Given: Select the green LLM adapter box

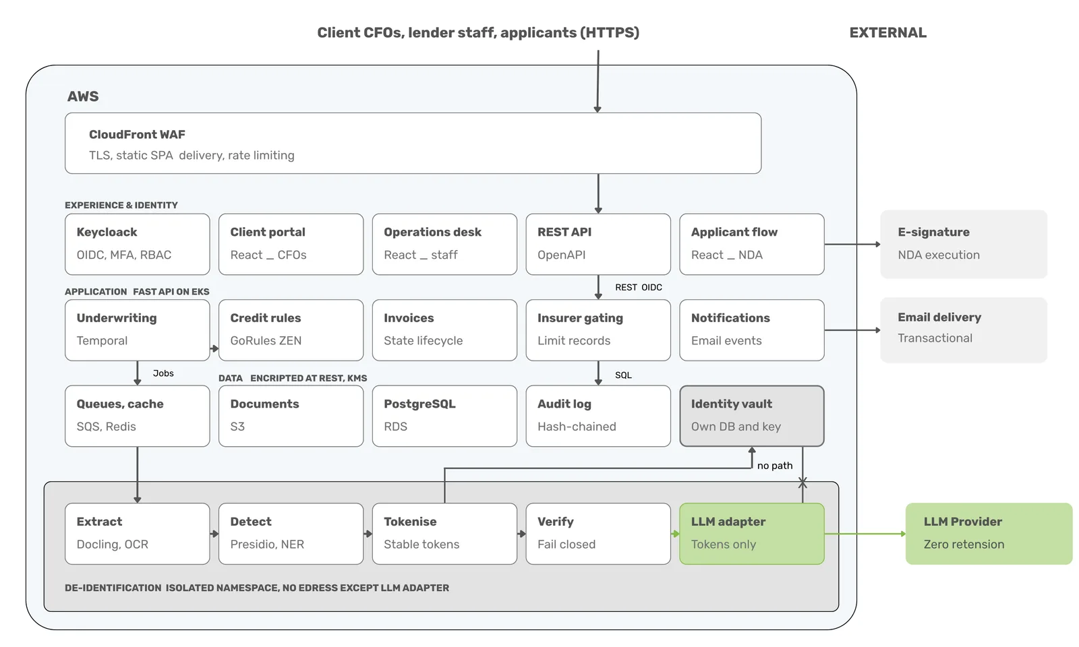Looking at the screenshot, I should tap(752, 534).
